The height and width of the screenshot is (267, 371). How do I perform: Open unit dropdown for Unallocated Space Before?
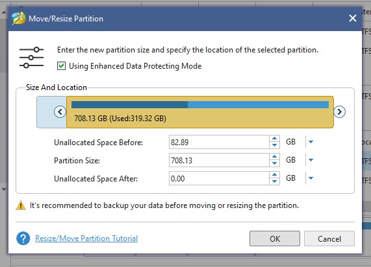[x=311, y=142]
